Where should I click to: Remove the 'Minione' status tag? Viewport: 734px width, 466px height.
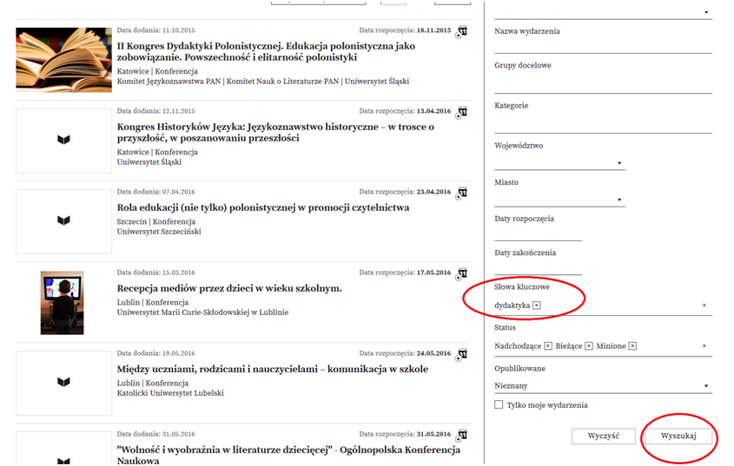click(632, 346)
